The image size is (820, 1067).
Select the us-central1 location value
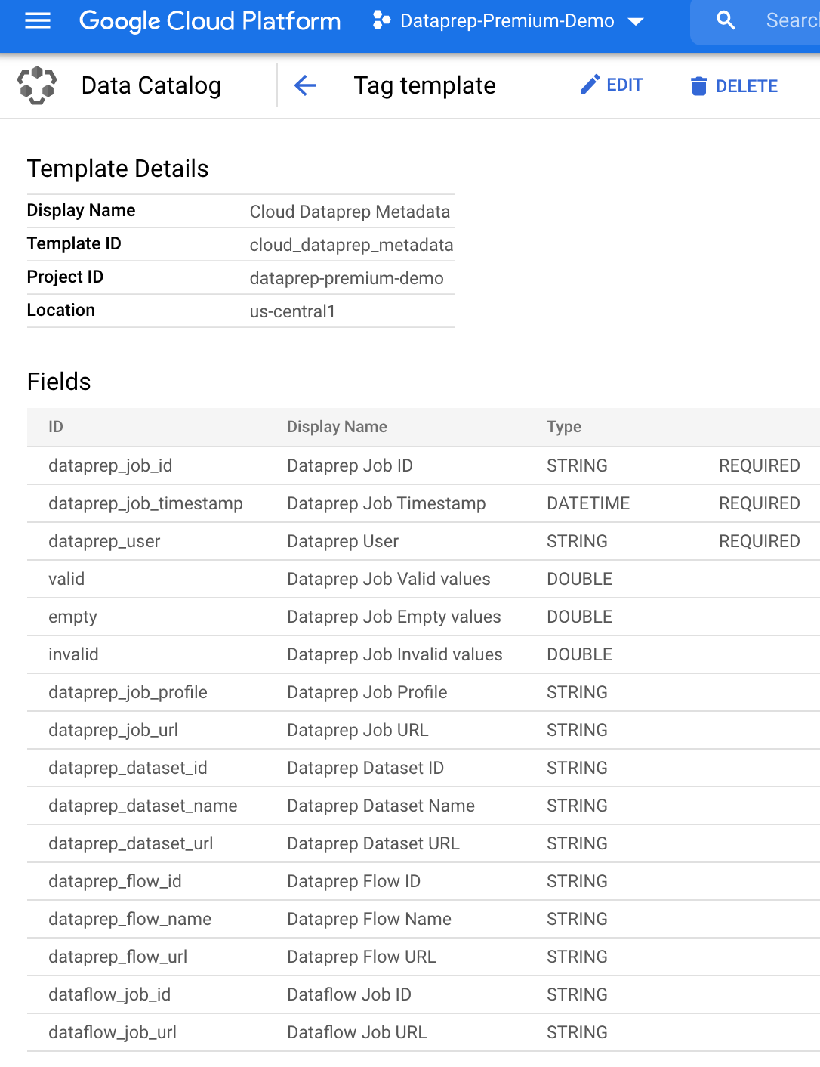coord(292,311)
